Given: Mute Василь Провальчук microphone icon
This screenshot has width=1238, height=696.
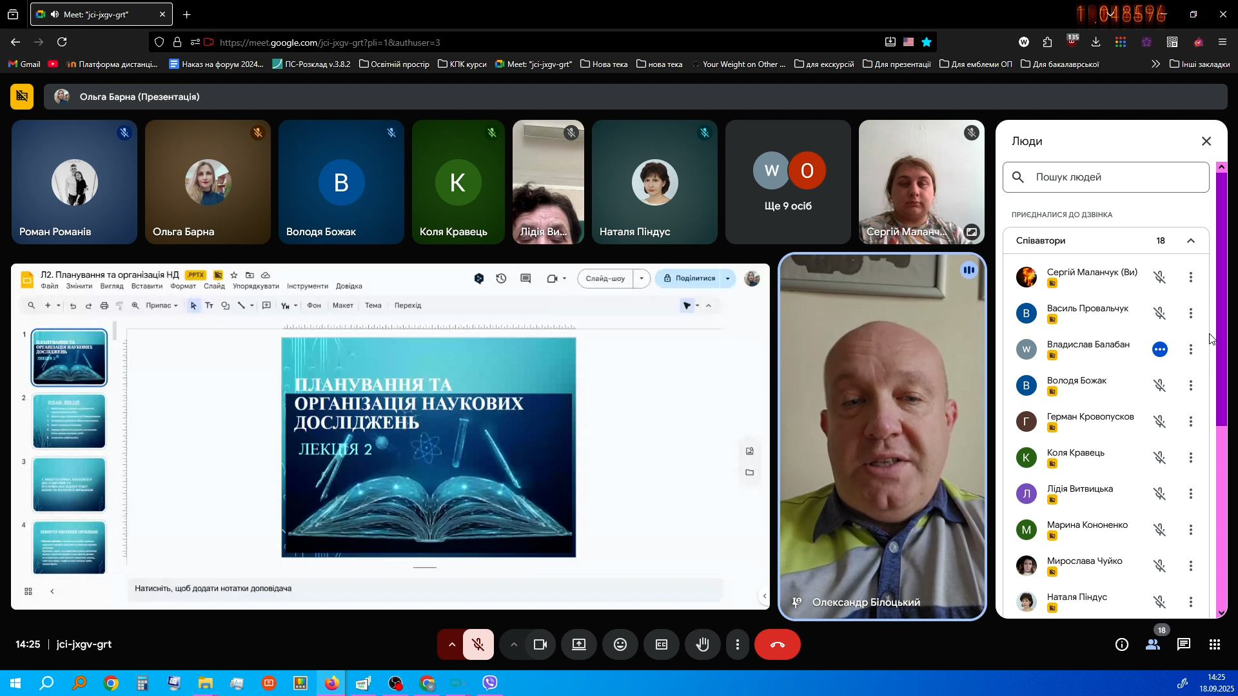Looking at the screenshot, I should pos(1159,313).
